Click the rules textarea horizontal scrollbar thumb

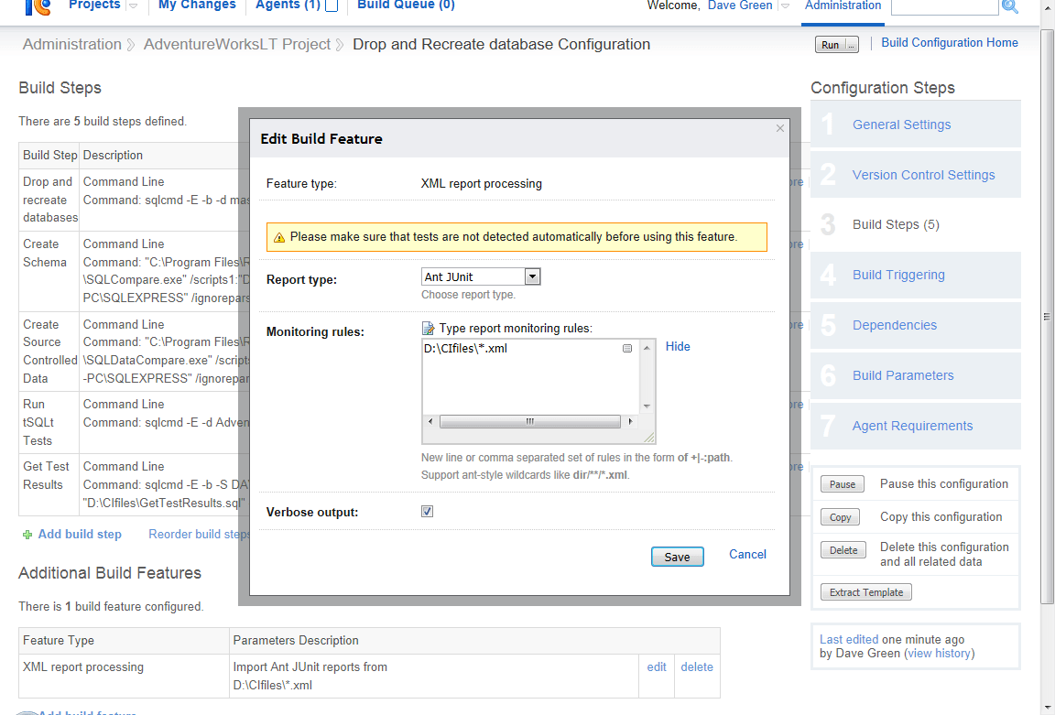click(529, 422)
